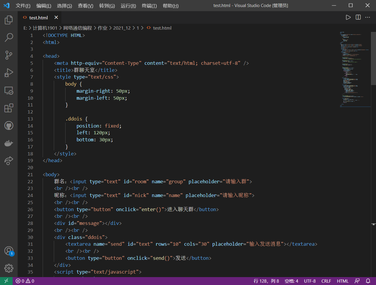Select the test.html editor tab
The height and width of the screenshot is (285, 376).
(38, 17)
